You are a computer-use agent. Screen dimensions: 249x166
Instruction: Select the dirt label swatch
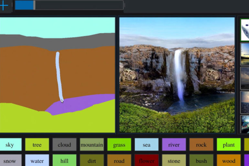(92, 160)
